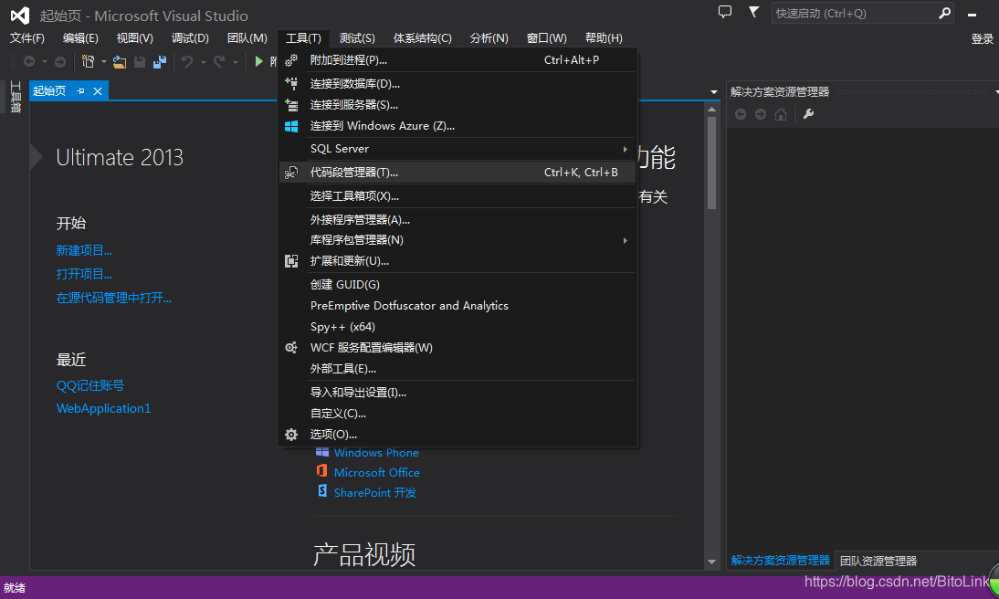999x599 pixels.
Task: Click the Solution Explorer Forward arrow
Action: (x=760, y=114)
